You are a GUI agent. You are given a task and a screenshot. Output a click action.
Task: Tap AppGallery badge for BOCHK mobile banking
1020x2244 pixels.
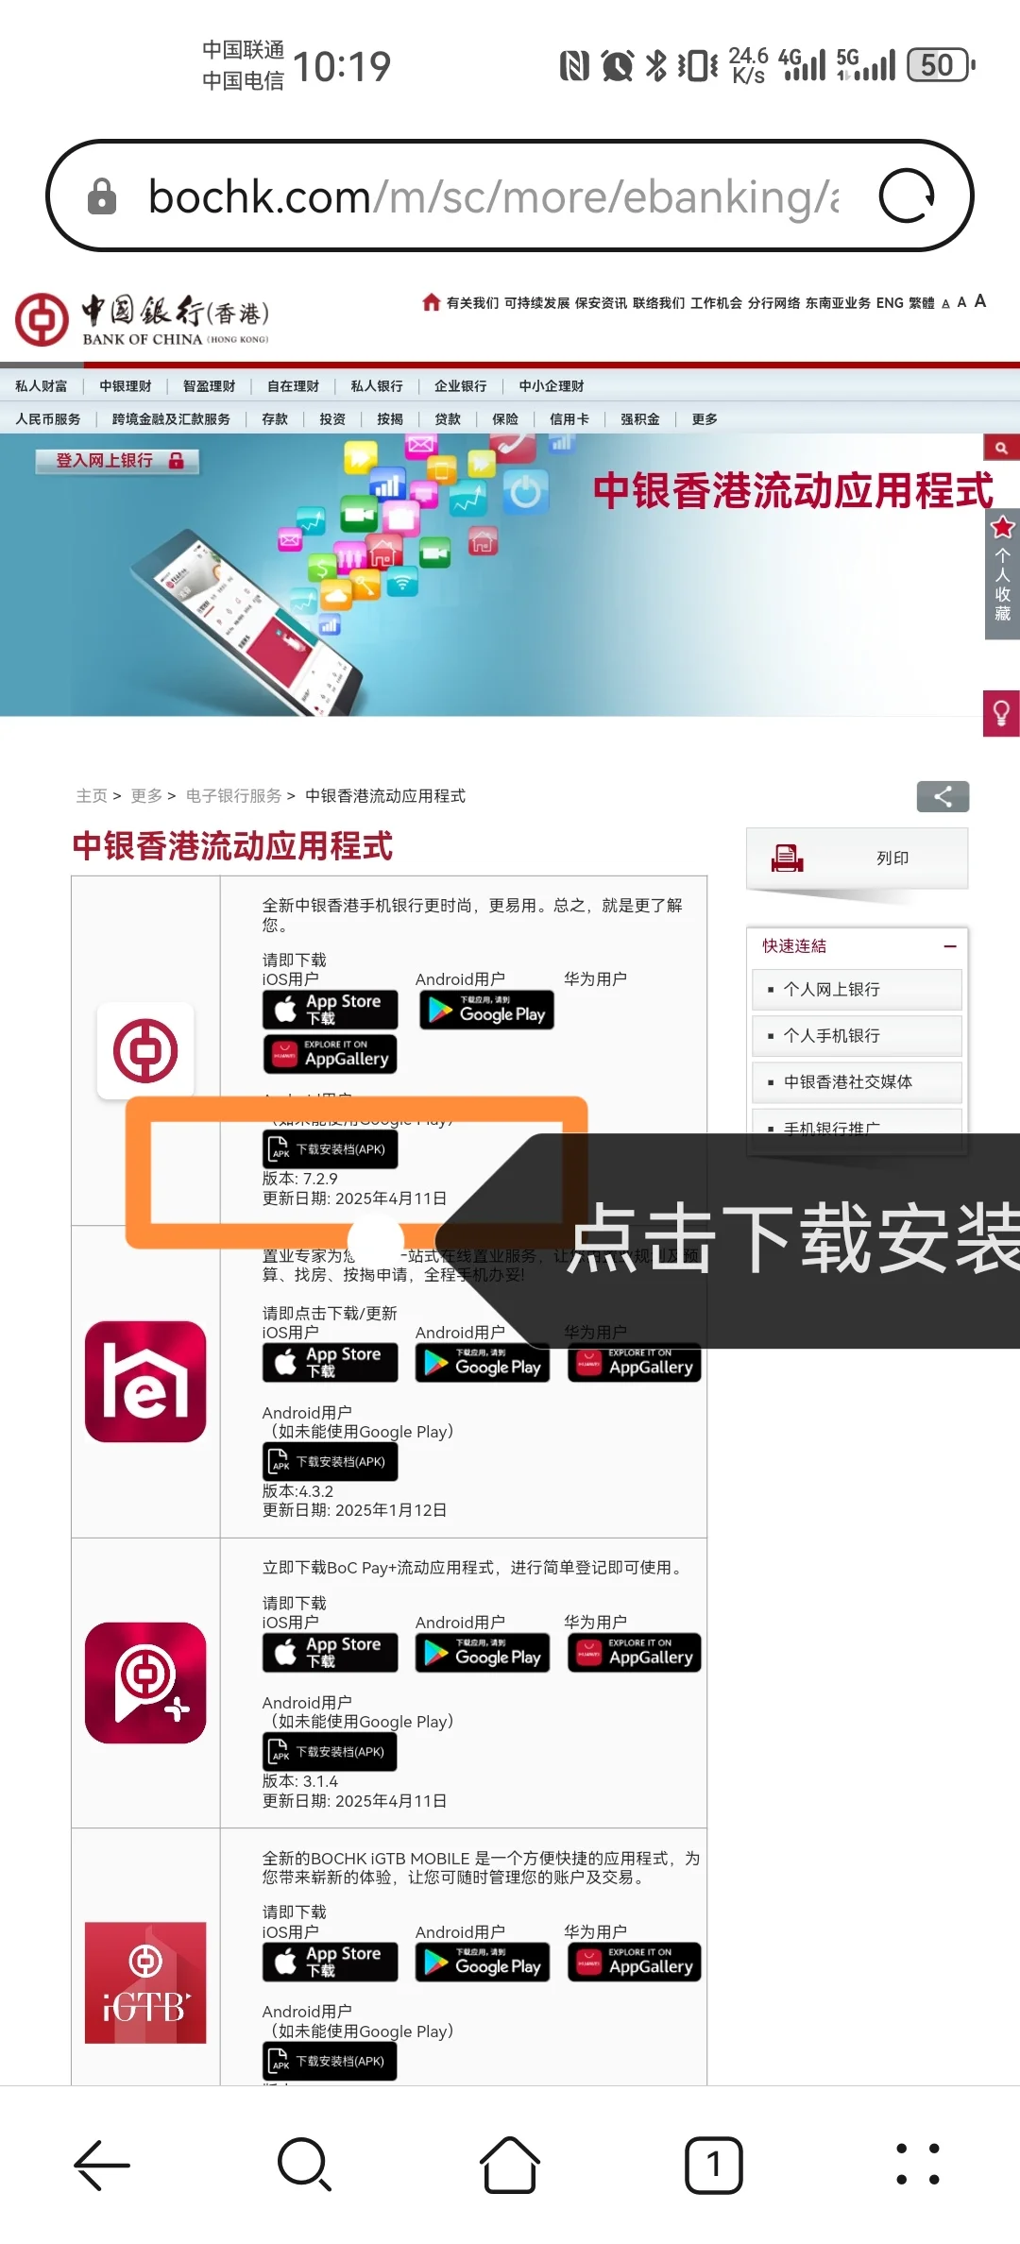330,1054
